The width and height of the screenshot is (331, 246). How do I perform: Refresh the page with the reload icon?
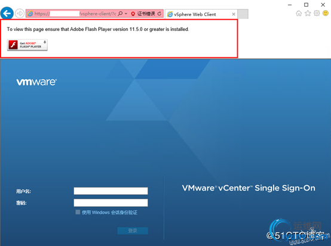(x=160, y=14)
